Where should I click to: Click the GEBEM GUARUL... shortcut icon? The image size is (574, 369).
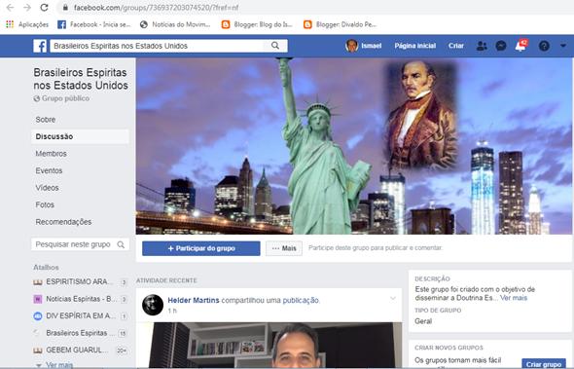(x=38, y=351)
